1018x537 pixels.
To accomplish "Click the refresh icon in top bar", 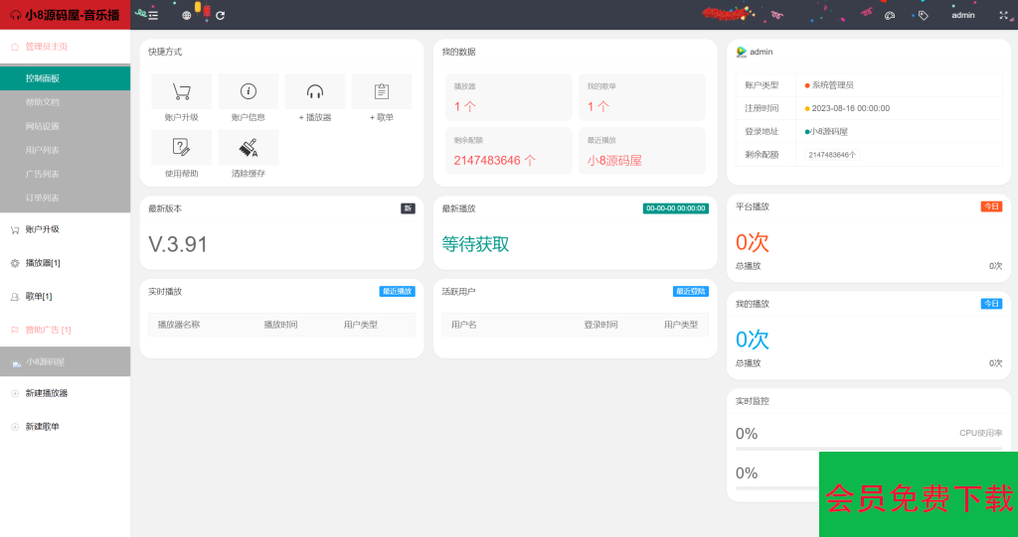I will (220, 15).
